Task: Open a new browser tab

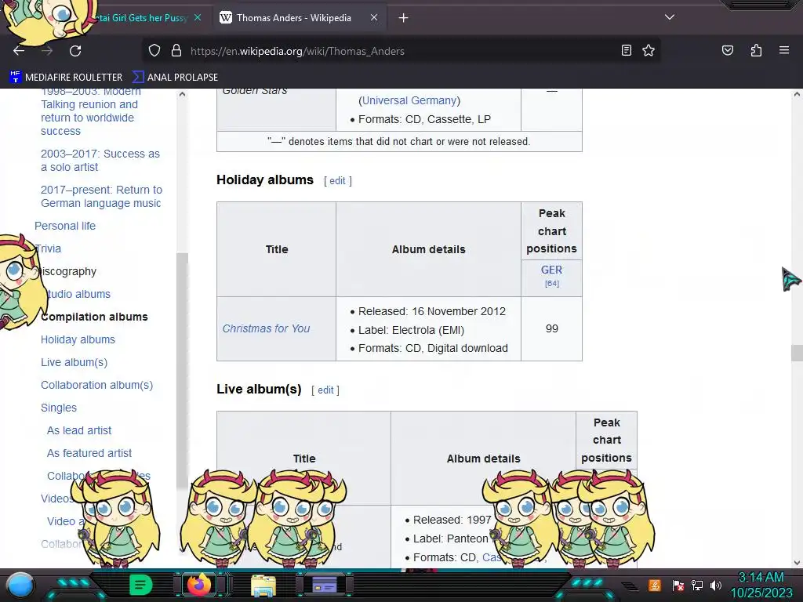Action: 404,18
